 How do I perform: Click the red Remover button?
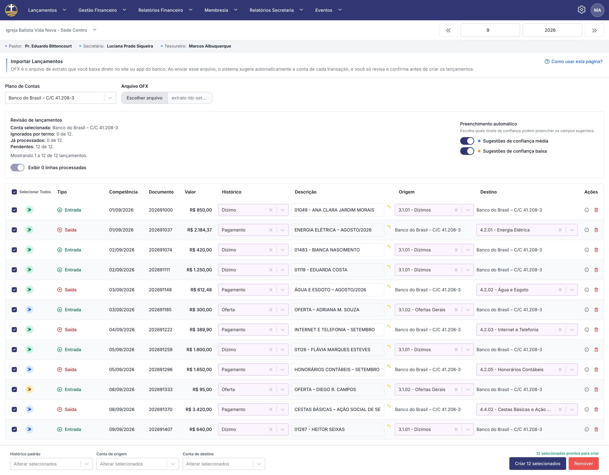coord(583,464)
